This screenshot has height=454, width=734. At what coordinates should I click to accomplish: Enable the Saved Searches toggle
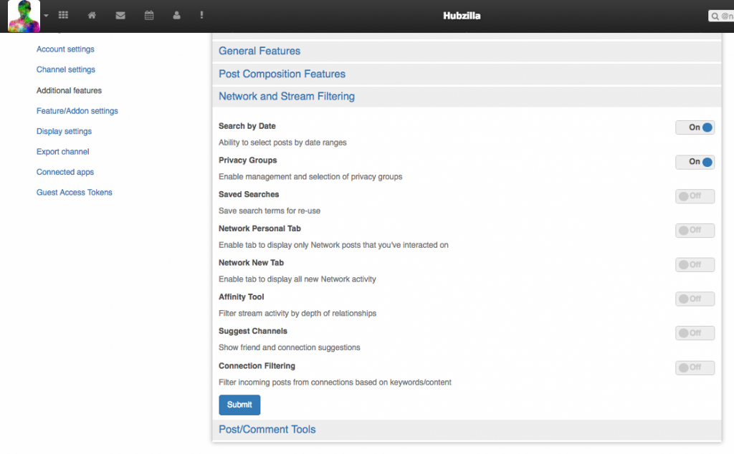pyautogui.click(x=695, y=196)
